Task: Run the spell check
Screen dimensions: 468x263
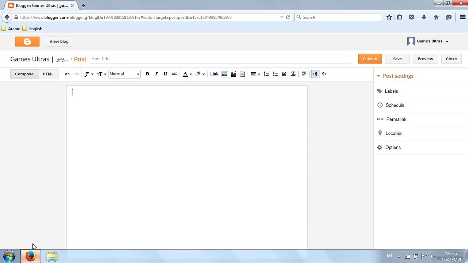Action: click(x=304, y=74)
